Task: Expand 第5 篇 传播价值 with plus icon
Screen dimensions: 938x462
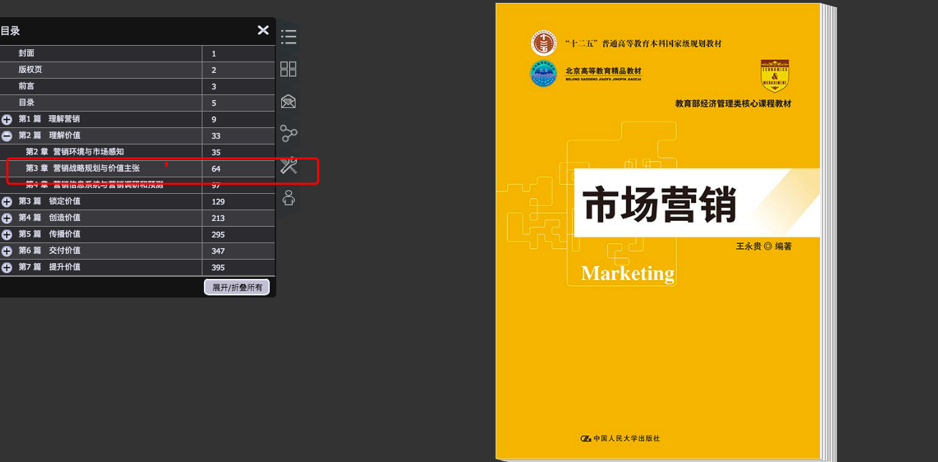Action: [x=6, y=235]
